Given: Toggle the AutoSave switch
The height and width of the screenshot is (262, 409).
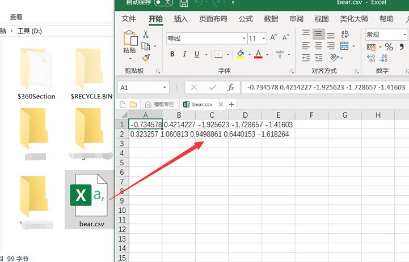Looking at the screenshot, I should (x=163, y=2).
